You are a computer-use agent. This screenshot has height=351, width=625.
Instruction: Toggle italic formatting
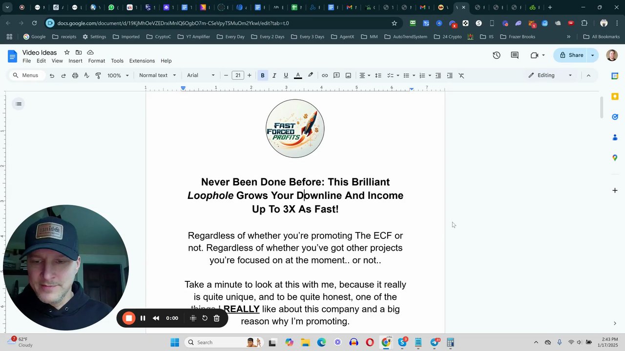274,76
